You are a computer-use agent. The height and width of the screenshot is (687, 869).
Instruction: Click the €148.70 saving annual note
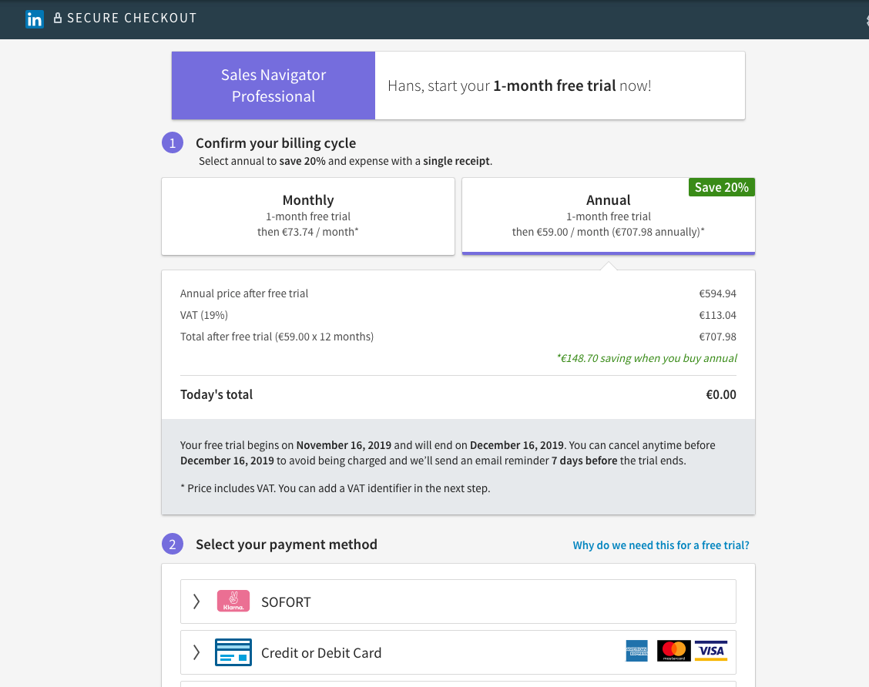647,358
